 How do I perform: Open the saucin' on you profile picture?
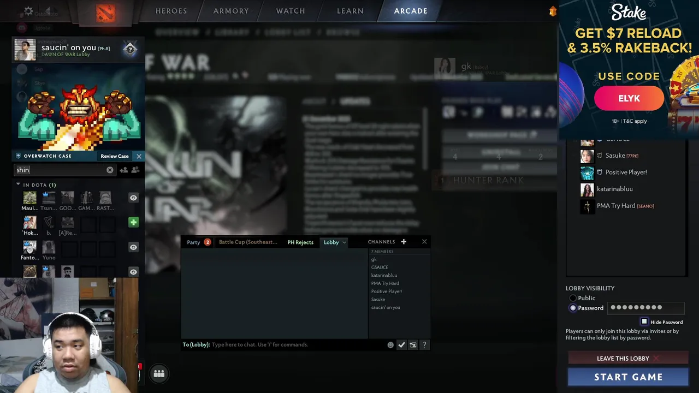pos(25,50)
